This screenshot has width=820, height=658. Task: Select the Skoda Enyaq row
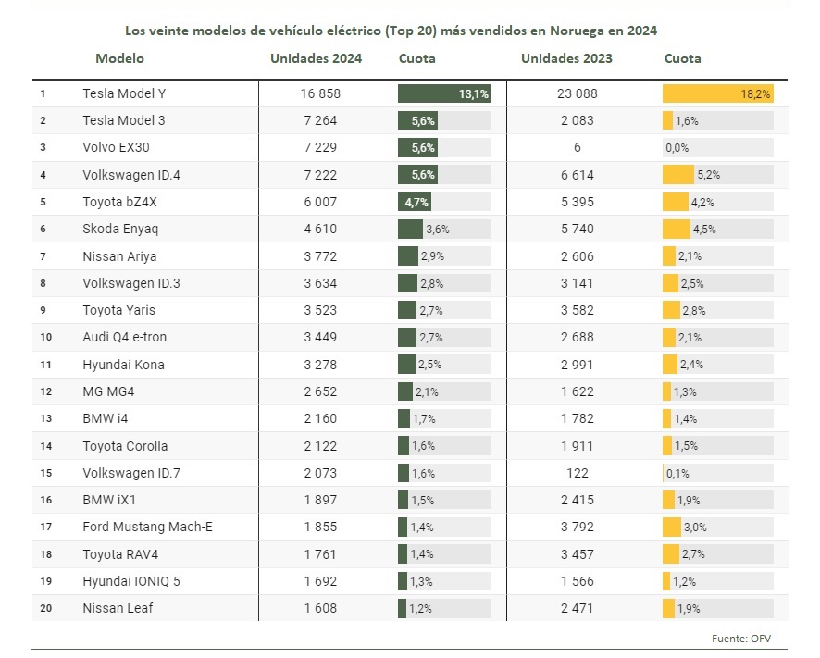(x=410, y=229)
